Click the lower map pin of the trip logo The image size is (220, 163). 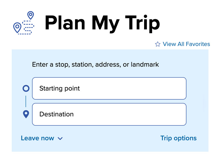click(x=18, y=27)
